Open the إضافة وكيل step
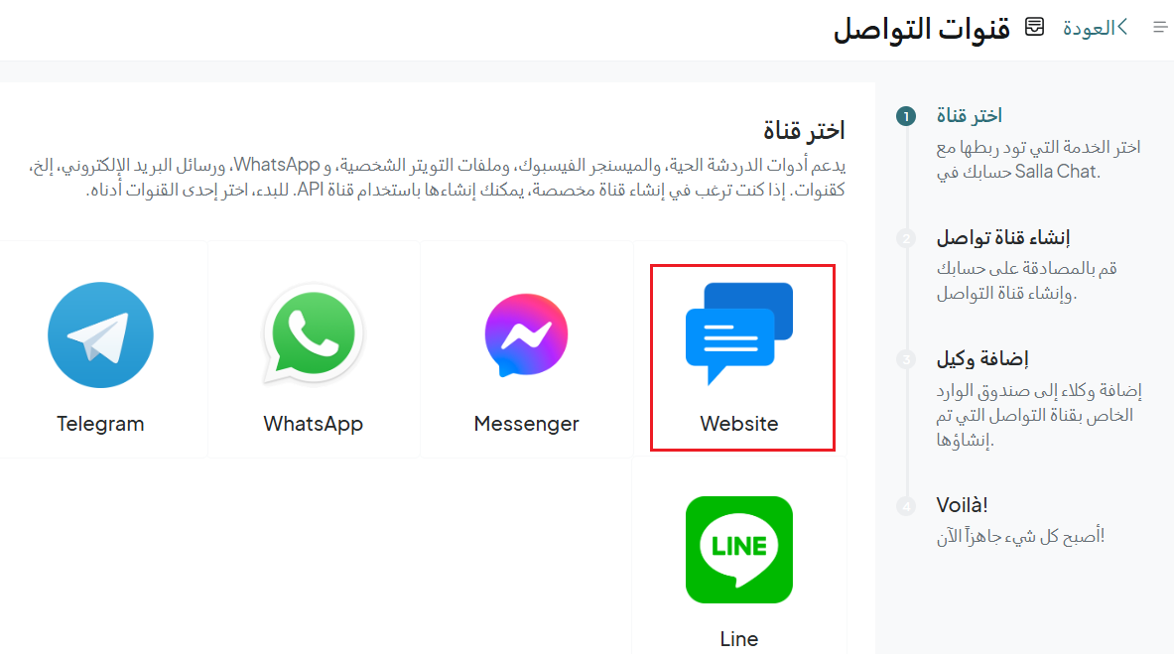1174x660 pixels. 982,359
